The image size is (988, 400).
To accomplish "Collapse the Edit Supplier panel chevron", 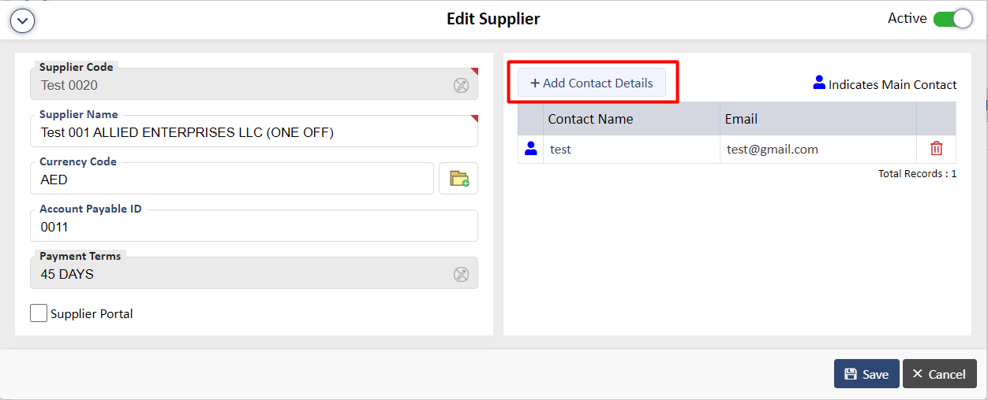I will 22,20.
